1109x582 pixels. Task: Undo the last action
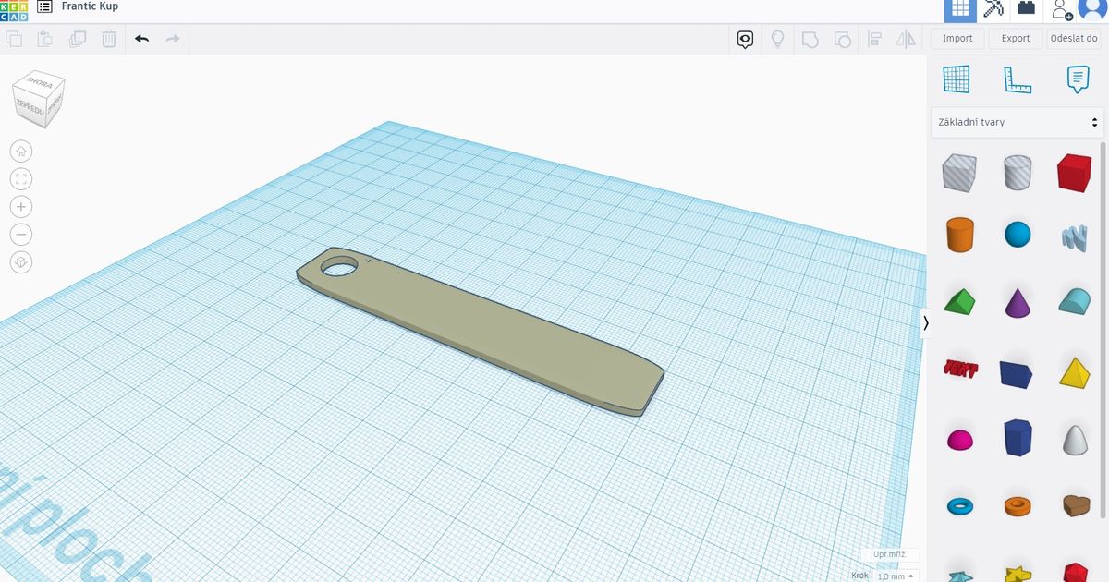(x=140, y=38)
